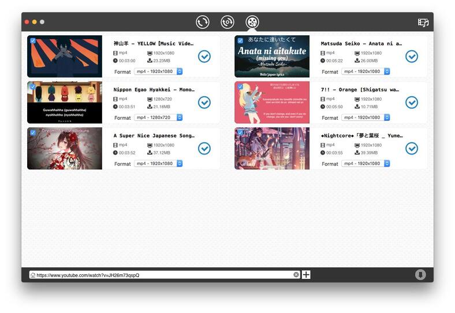The image size is (455, 313).
Task: Toggle checkbox on A Super Nice Japanese Song thumbnail
Action: (x=33, y=132)
